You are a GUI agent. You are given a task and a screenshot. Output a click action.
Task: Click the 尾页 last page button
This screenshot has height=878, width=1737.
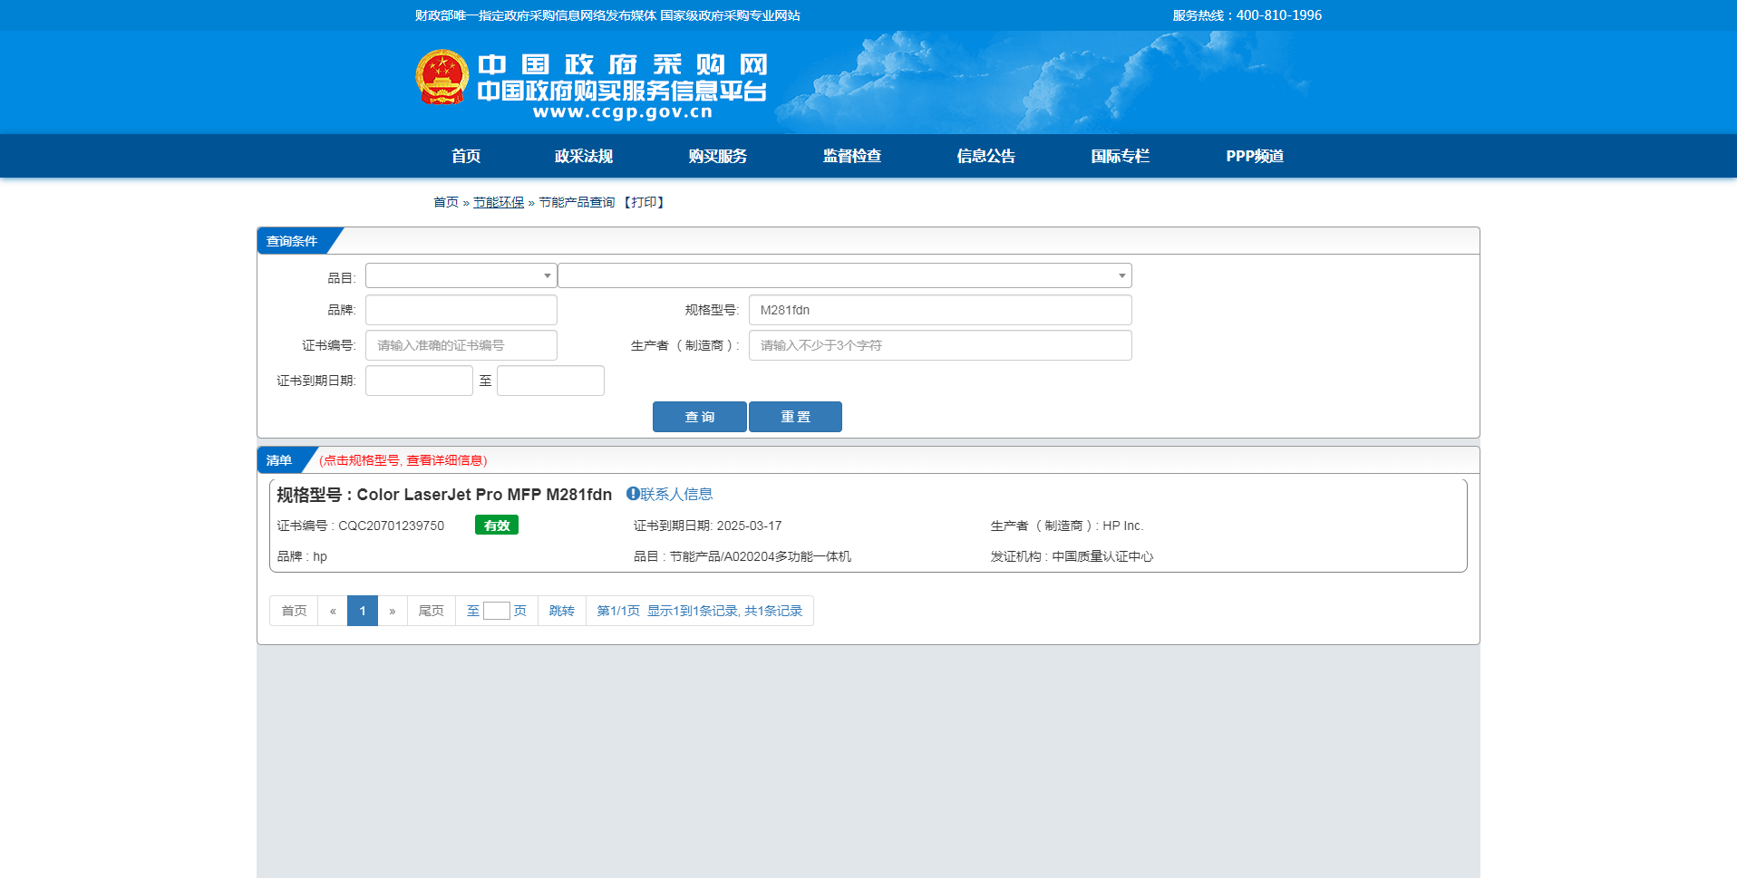(x=431, y=611)
